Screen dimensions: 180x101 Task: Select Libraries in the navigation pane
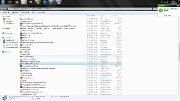[x=7, y=28]
